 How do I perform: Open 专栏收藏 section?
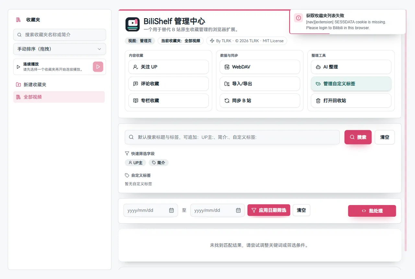pos(169,101)
